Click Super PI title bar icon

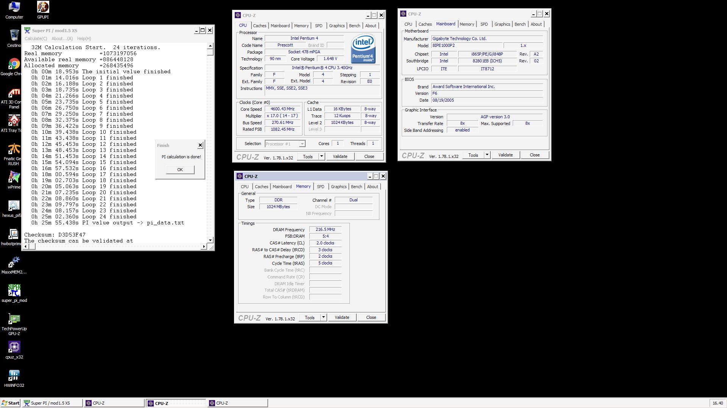tap(27, 30)
